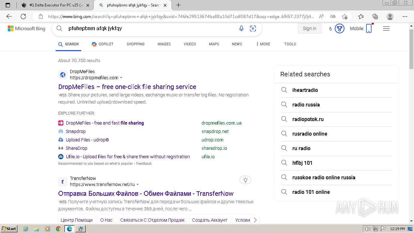Select related search radio russia

pos(336,105)
